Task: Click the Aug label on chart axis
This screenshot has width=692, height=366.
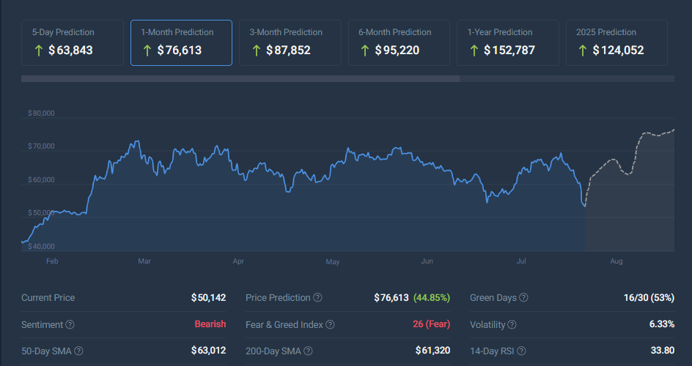Action: [x=616, y=261]
